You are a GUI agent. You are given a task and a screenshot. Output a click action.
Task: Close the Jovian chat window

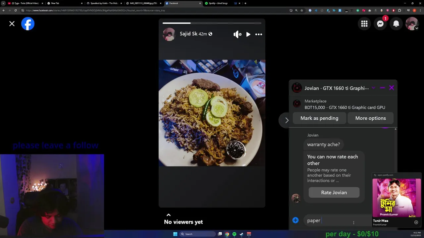pyautogui.click(x=392, y=88)
